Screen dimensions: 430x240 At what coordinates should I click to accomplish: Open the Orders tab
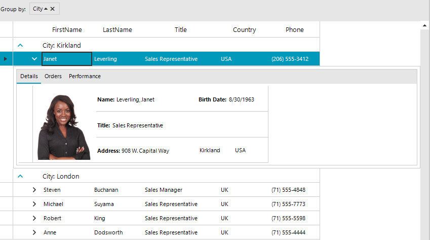click(x=53, y=76)
